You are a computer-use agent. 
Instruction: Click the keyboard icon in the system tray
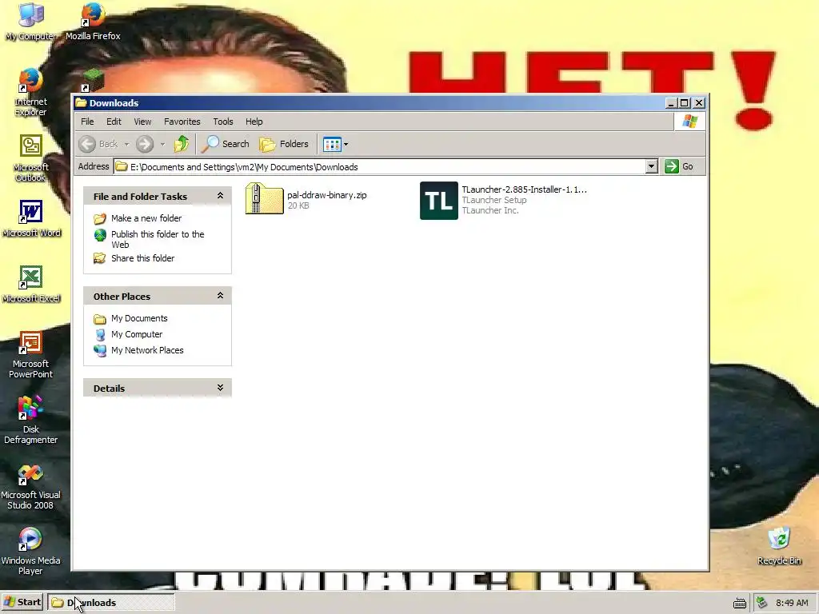(x=739, y=603)
